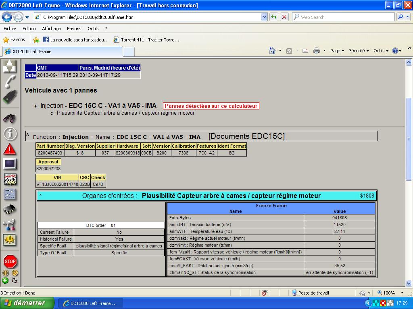Open the Sécurité dropdown menu
413x309 pixels.
pos(359,51)
